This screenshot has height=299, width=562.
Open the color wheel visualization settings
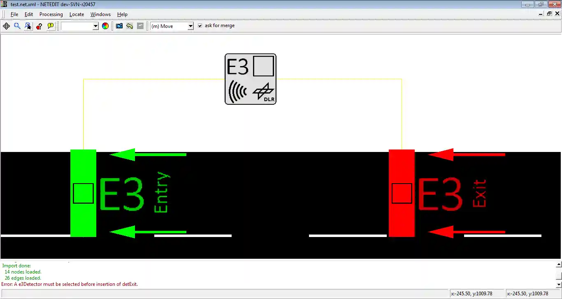(105, 26)
